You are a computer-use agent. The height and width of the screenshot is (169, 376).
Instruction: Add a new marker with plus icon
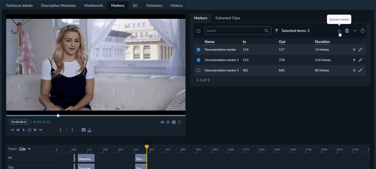tap(355, 31)
